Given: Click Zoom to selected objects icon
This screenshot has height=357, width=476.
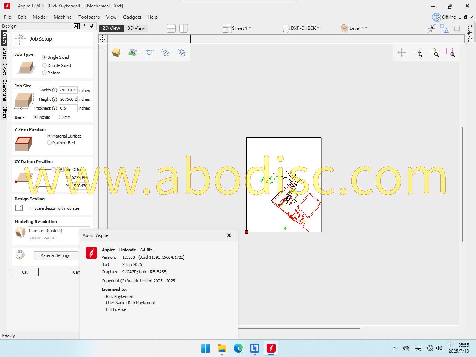Looking at the screenshot, I should point(451,52).
